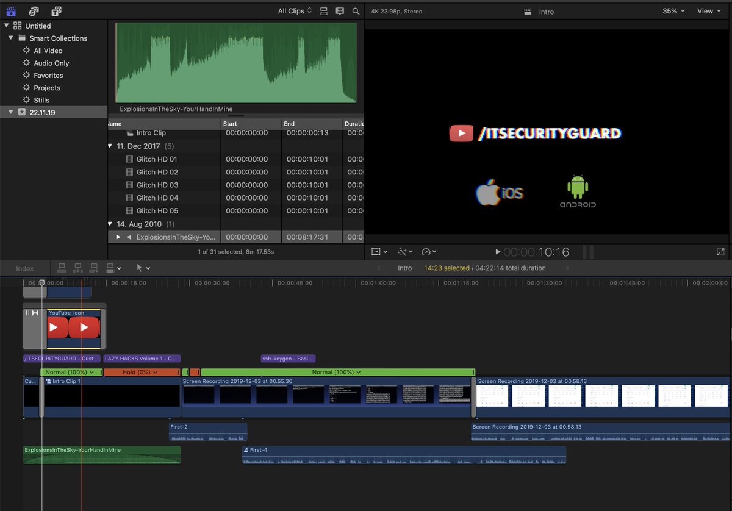Expand the ExplosionsInTheSky clip row triangle

(x=118, y=237)
